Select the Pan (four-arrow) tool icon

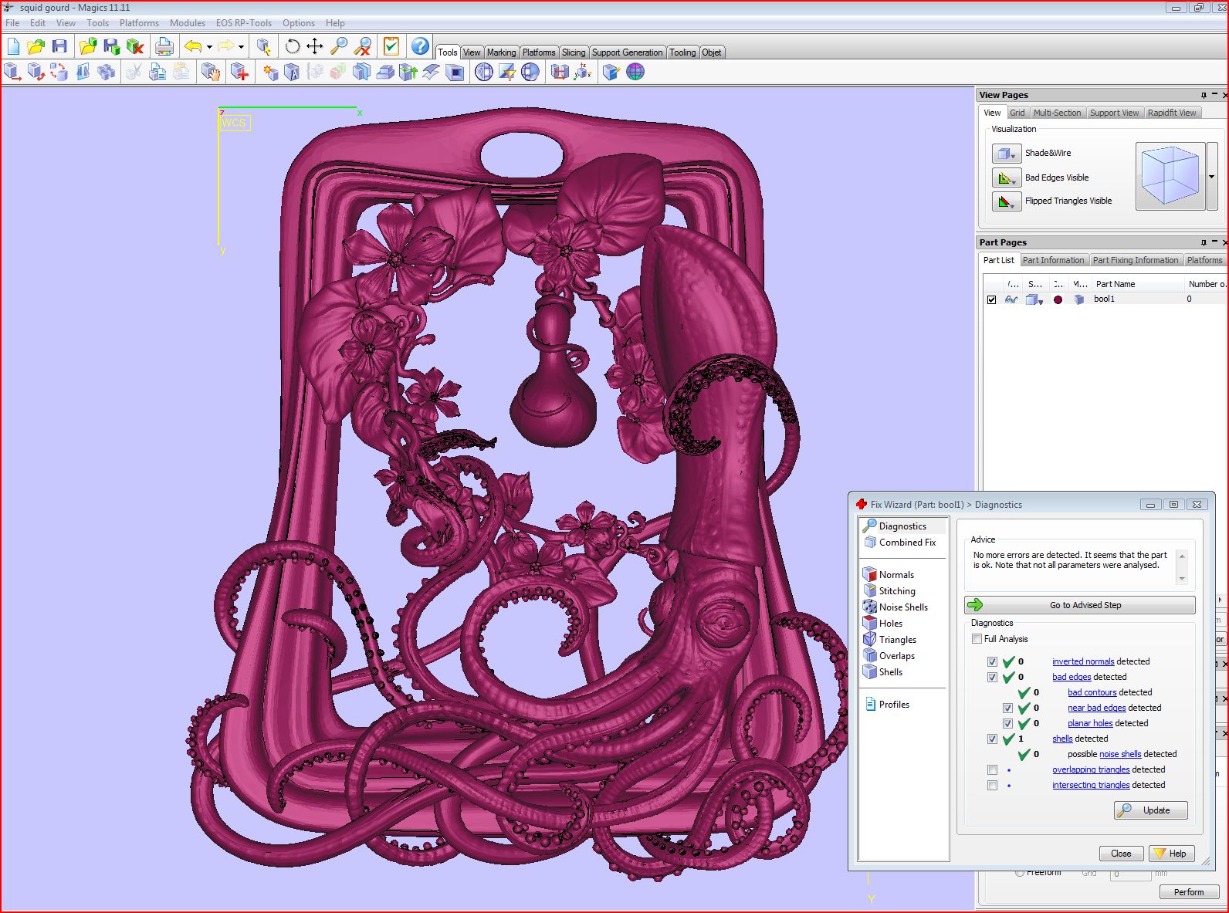[x=315, y=46]
